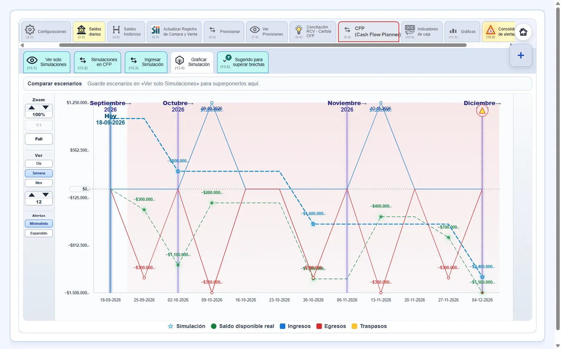The height and width of the screenshot is (349, 561).
Task: Toggle Ingresos legend series
Action: (295, 326)
